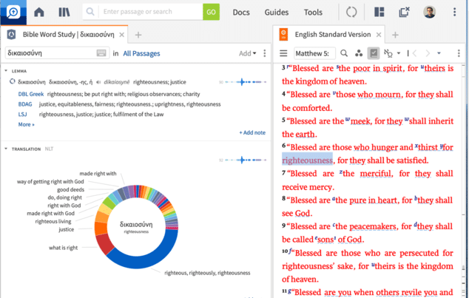Click the ESV panel search magnifier
The image size is (469, 298).
[x=344, y=53]
